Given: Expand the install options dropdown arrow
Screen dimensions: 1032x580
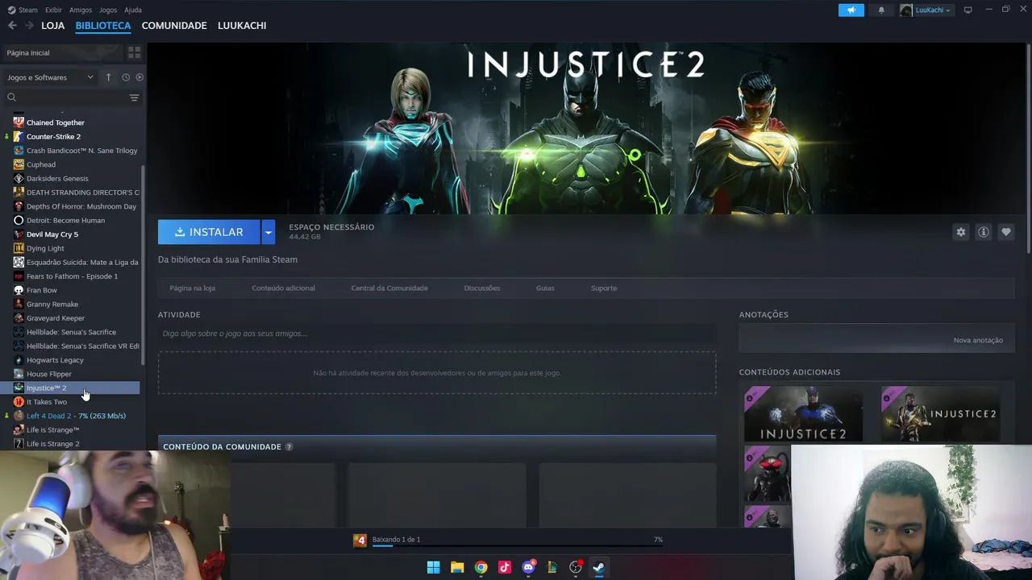Looking at the screenshot, I should pos(268,232).
